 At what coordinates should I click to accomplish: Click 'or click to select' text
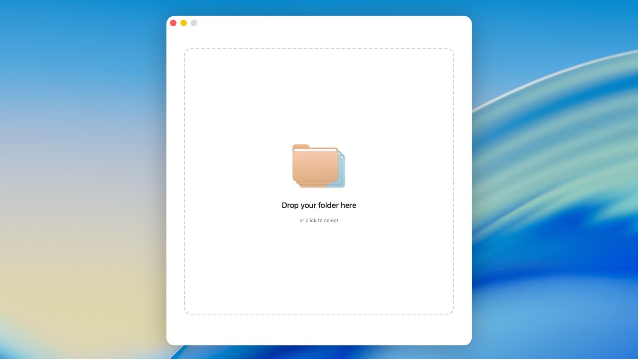319,220
